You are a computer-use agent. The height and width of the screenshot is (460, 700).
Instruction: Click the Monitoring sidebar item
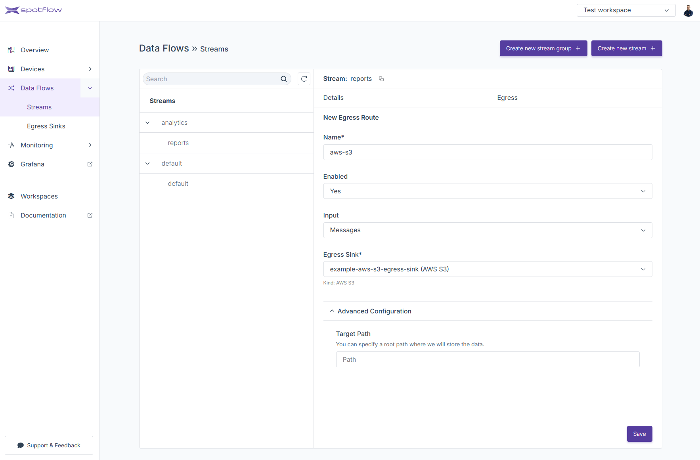click(x=50, y=145)
